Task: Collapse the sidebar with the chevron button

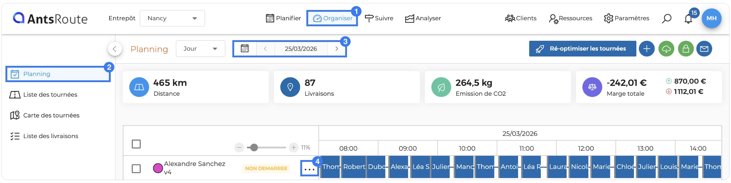Action: pyautogui.click(x=115, y=49)
